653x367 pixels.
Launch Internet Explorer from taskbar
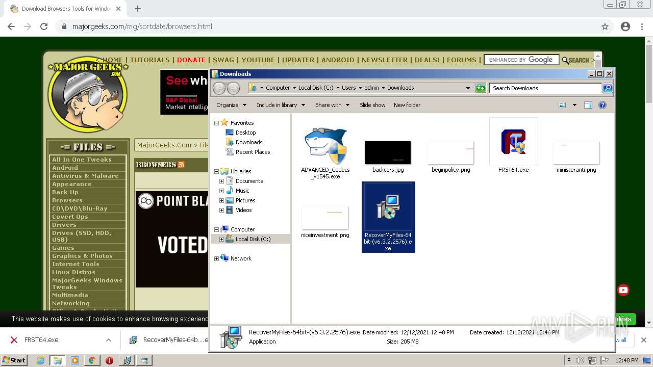coord(41,360)
